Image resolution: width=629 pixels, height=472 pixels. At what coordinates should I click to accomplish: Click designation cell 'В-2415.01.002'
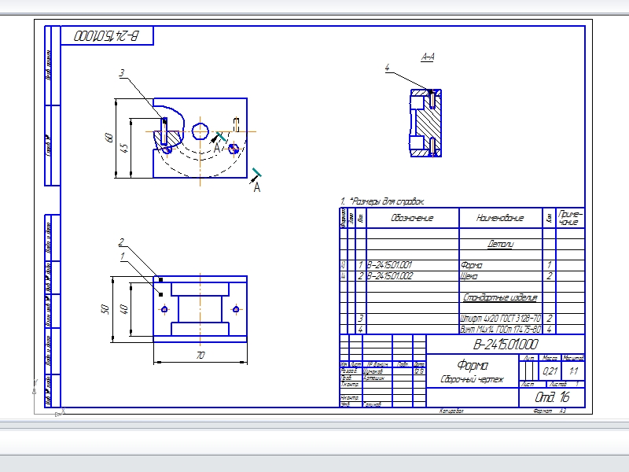click(390, 276)
